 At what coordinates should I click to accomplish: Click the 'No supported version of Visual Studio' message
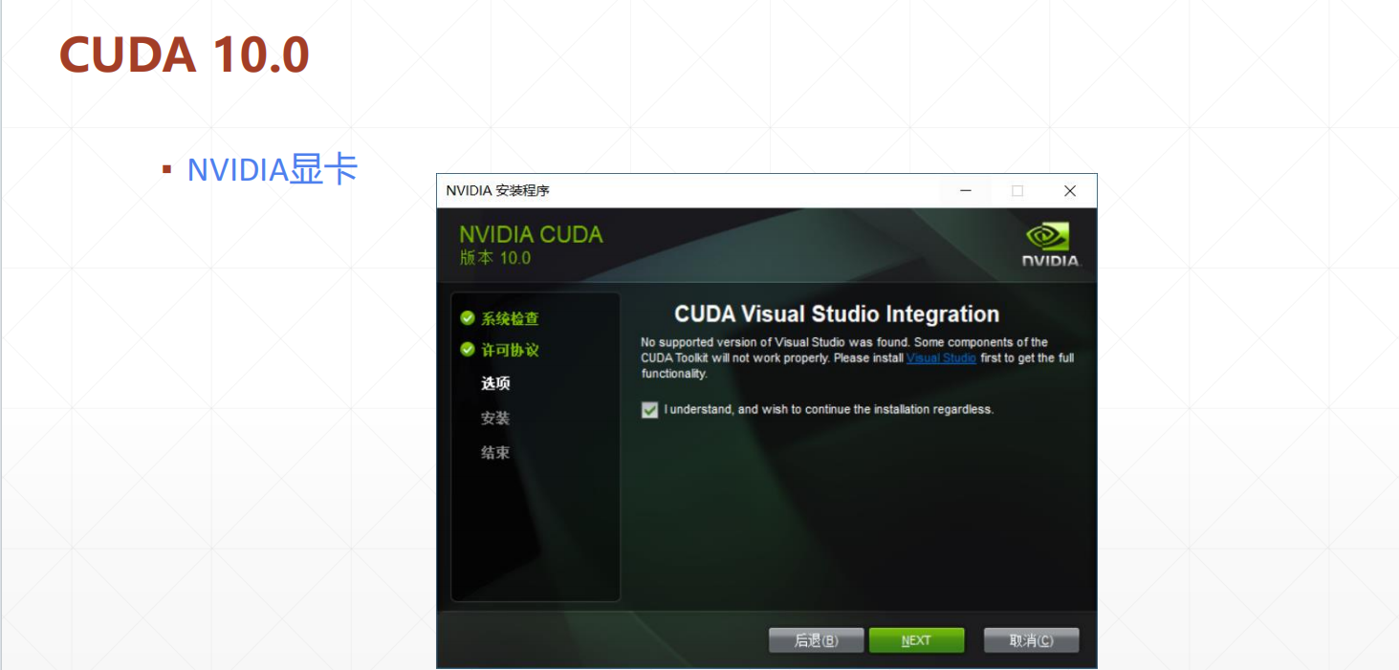(858, 358)
